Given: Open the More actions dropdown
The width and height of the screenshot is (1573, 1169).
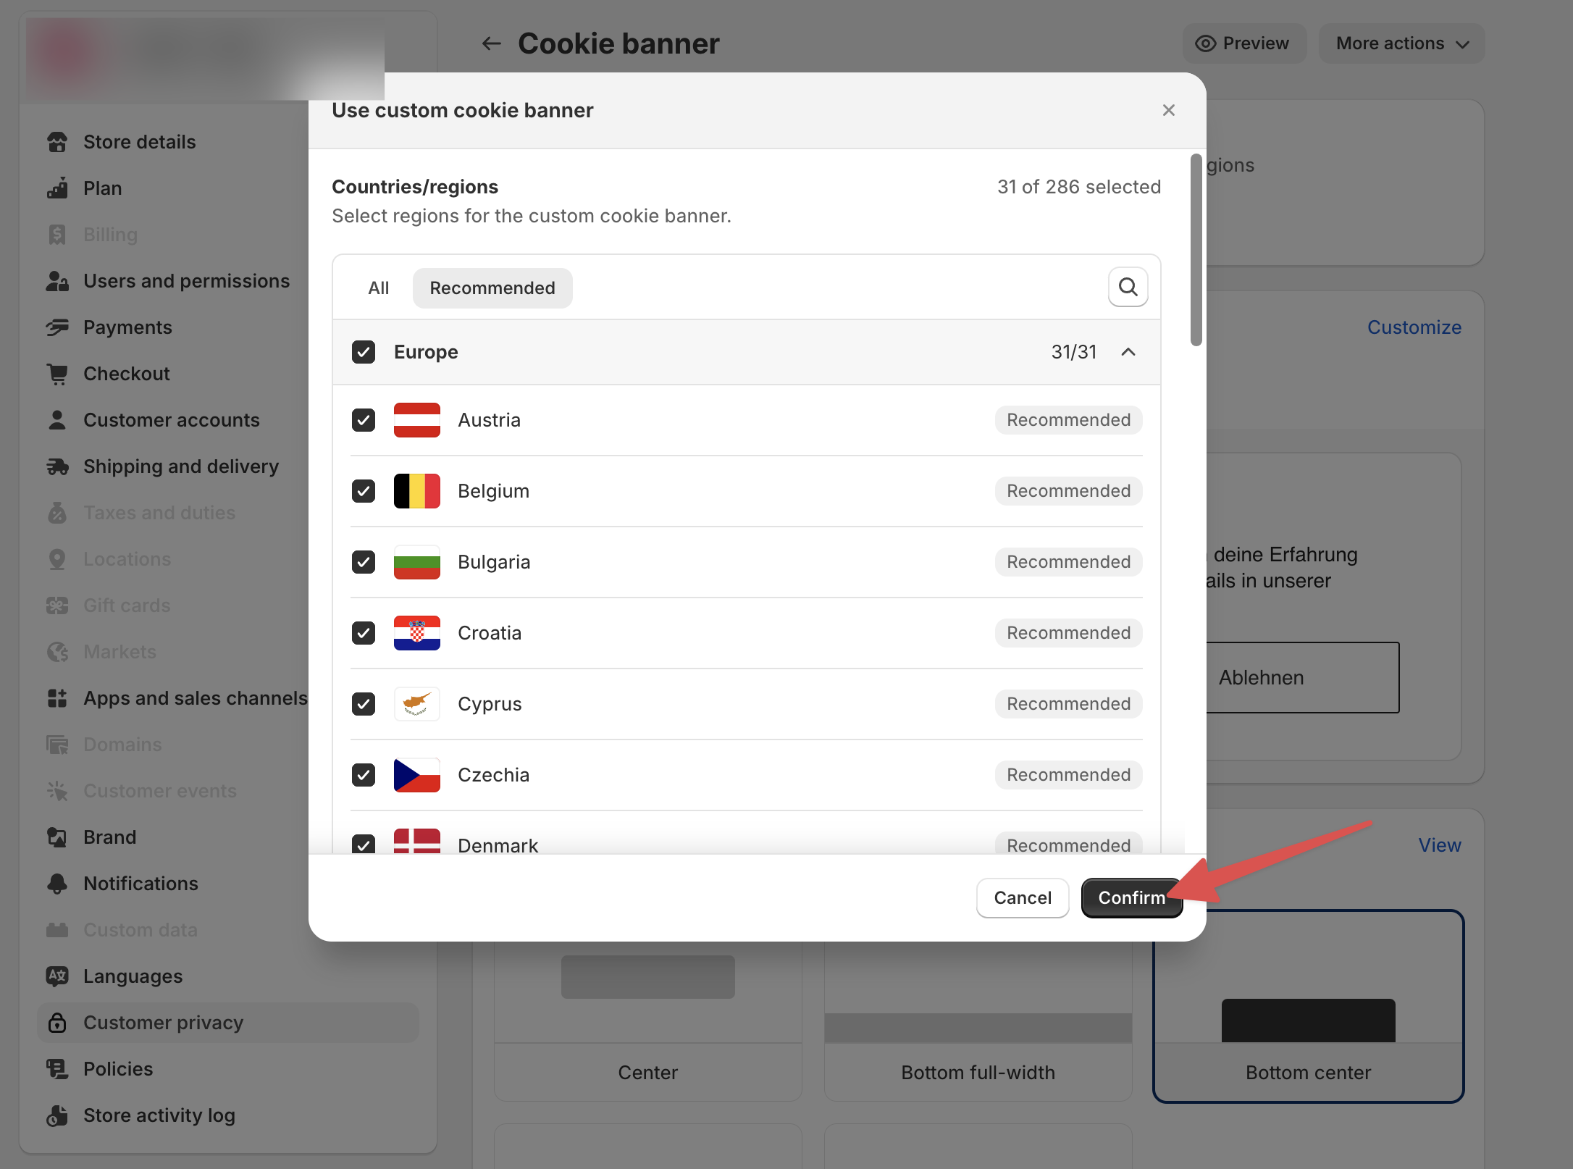Looking at the screenshot, I should (1401, 43).
